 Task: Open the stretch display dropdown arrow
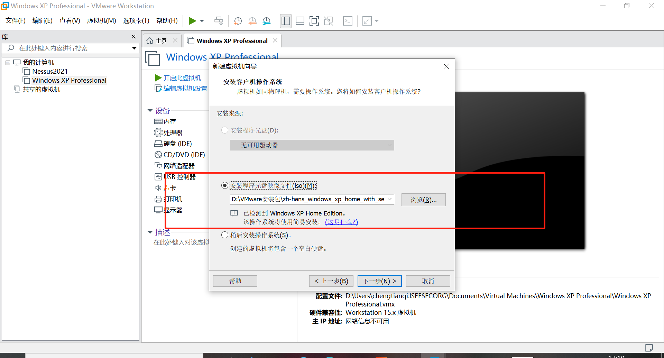[x=377, y=21]
